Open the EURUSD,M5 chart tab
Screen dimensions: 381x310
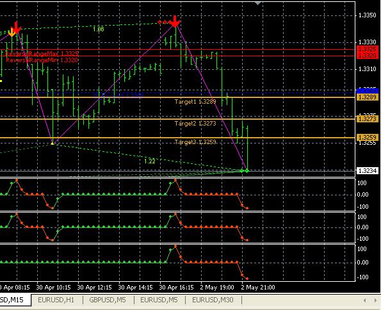pos(159,300)
